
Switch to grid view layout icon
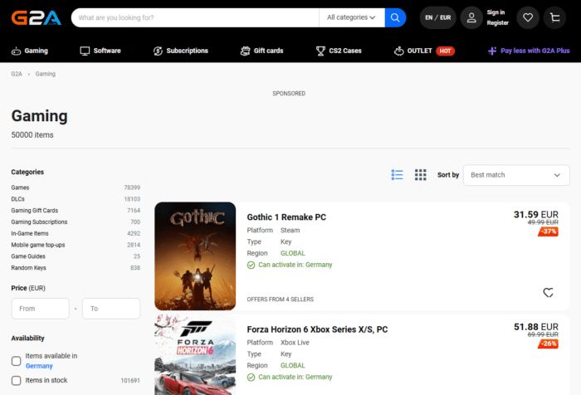(x=420, y=175)
